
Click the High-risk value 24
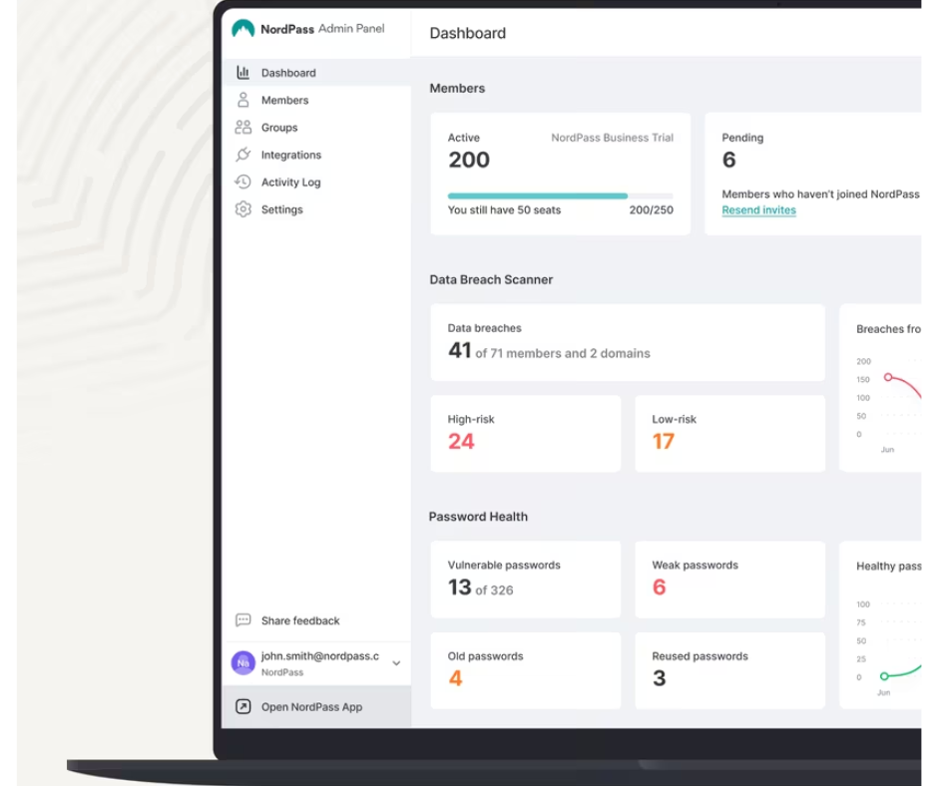tap(461, 442)
